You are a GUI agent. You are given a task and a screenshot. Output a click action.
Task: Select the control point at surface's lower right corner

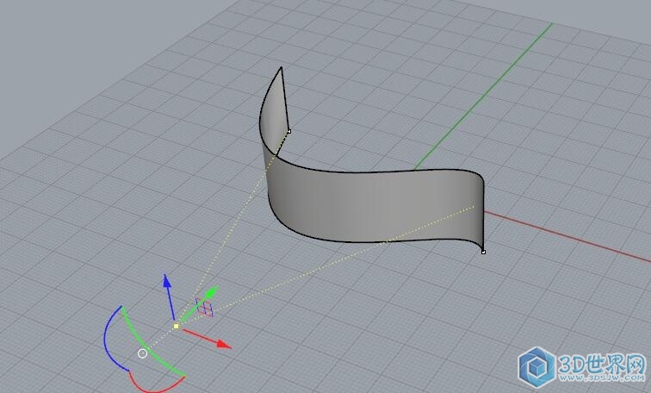point(483,252)
